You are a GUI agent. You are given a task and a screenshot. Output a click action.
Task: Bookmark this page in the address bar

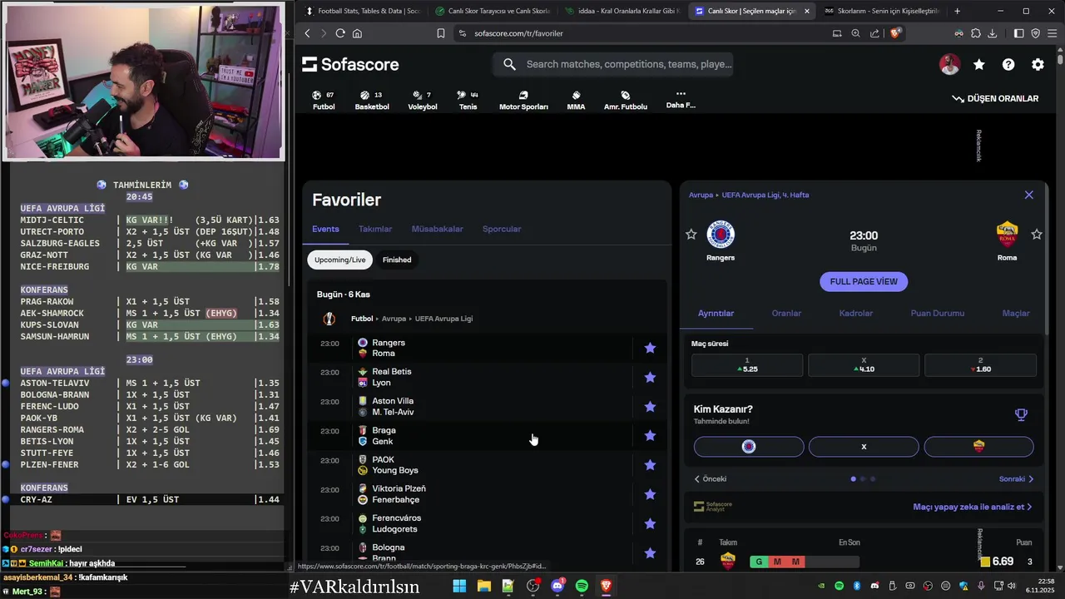click(x=441, y=33)
